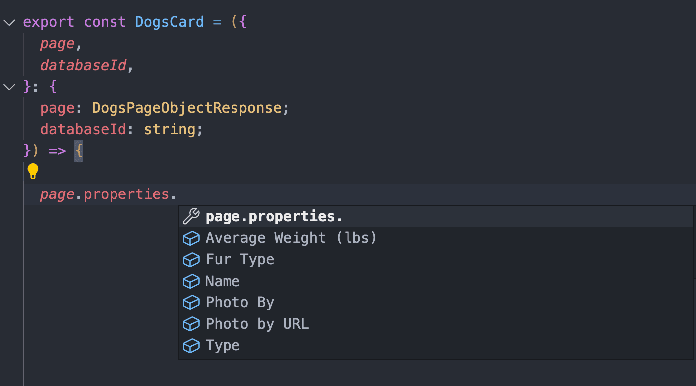Collapse the type annotation block fold chevron
The width and height of the screenshot is (696, 386).
(x=9, y=87)
